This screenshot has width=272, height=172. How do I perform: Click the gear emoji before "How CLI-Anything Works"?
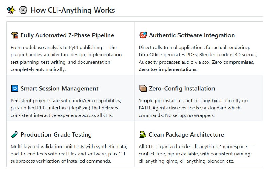click(x=23, y=10)
